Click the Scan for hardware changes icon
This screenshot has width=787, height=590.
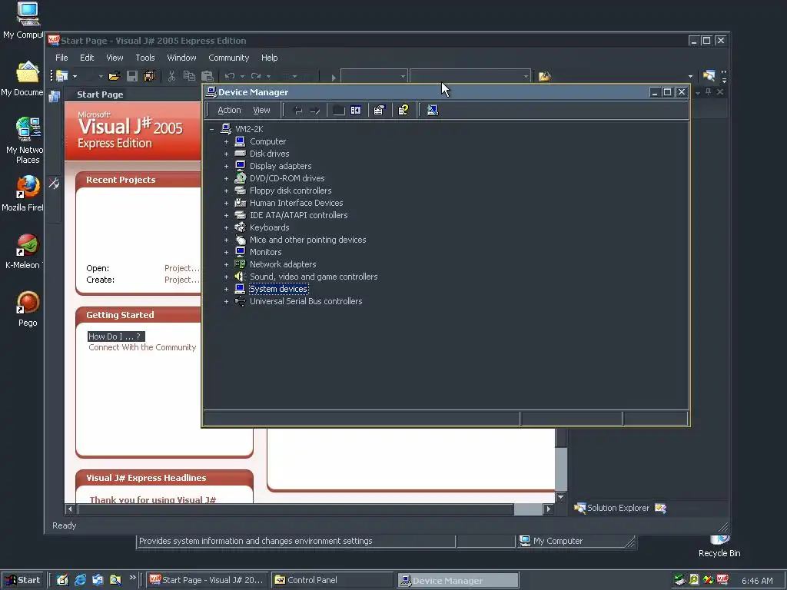click(432, 110)
